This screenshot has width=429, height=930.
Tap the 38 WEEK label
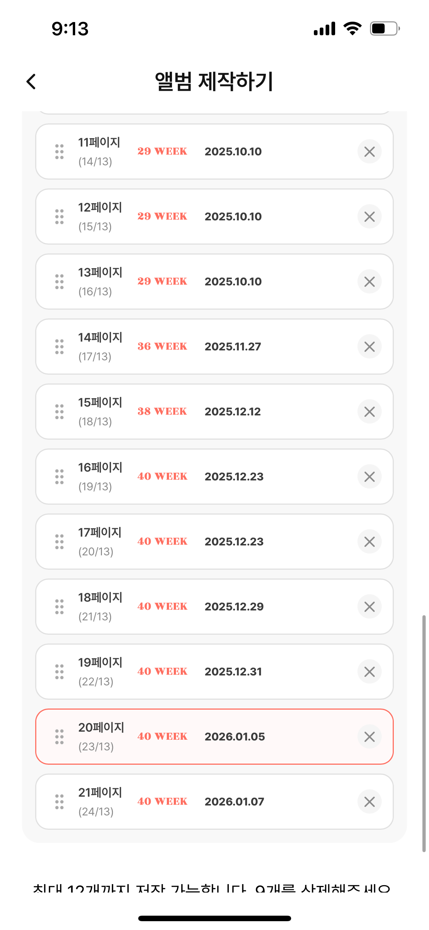pos(162,411)
